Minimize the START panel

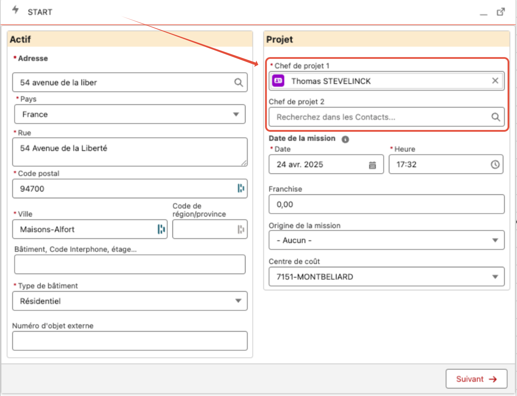483,14
